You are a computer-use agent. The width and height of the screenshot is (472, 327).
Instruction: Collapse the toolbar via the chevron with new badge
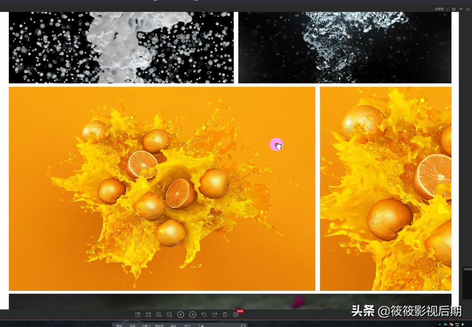(x=235, y=314)
